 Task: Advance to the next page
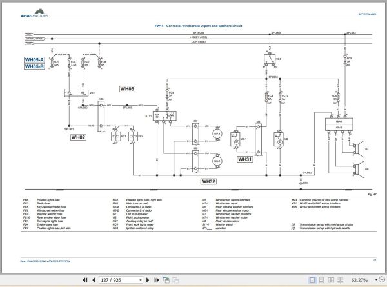click(x=148, y=280)
